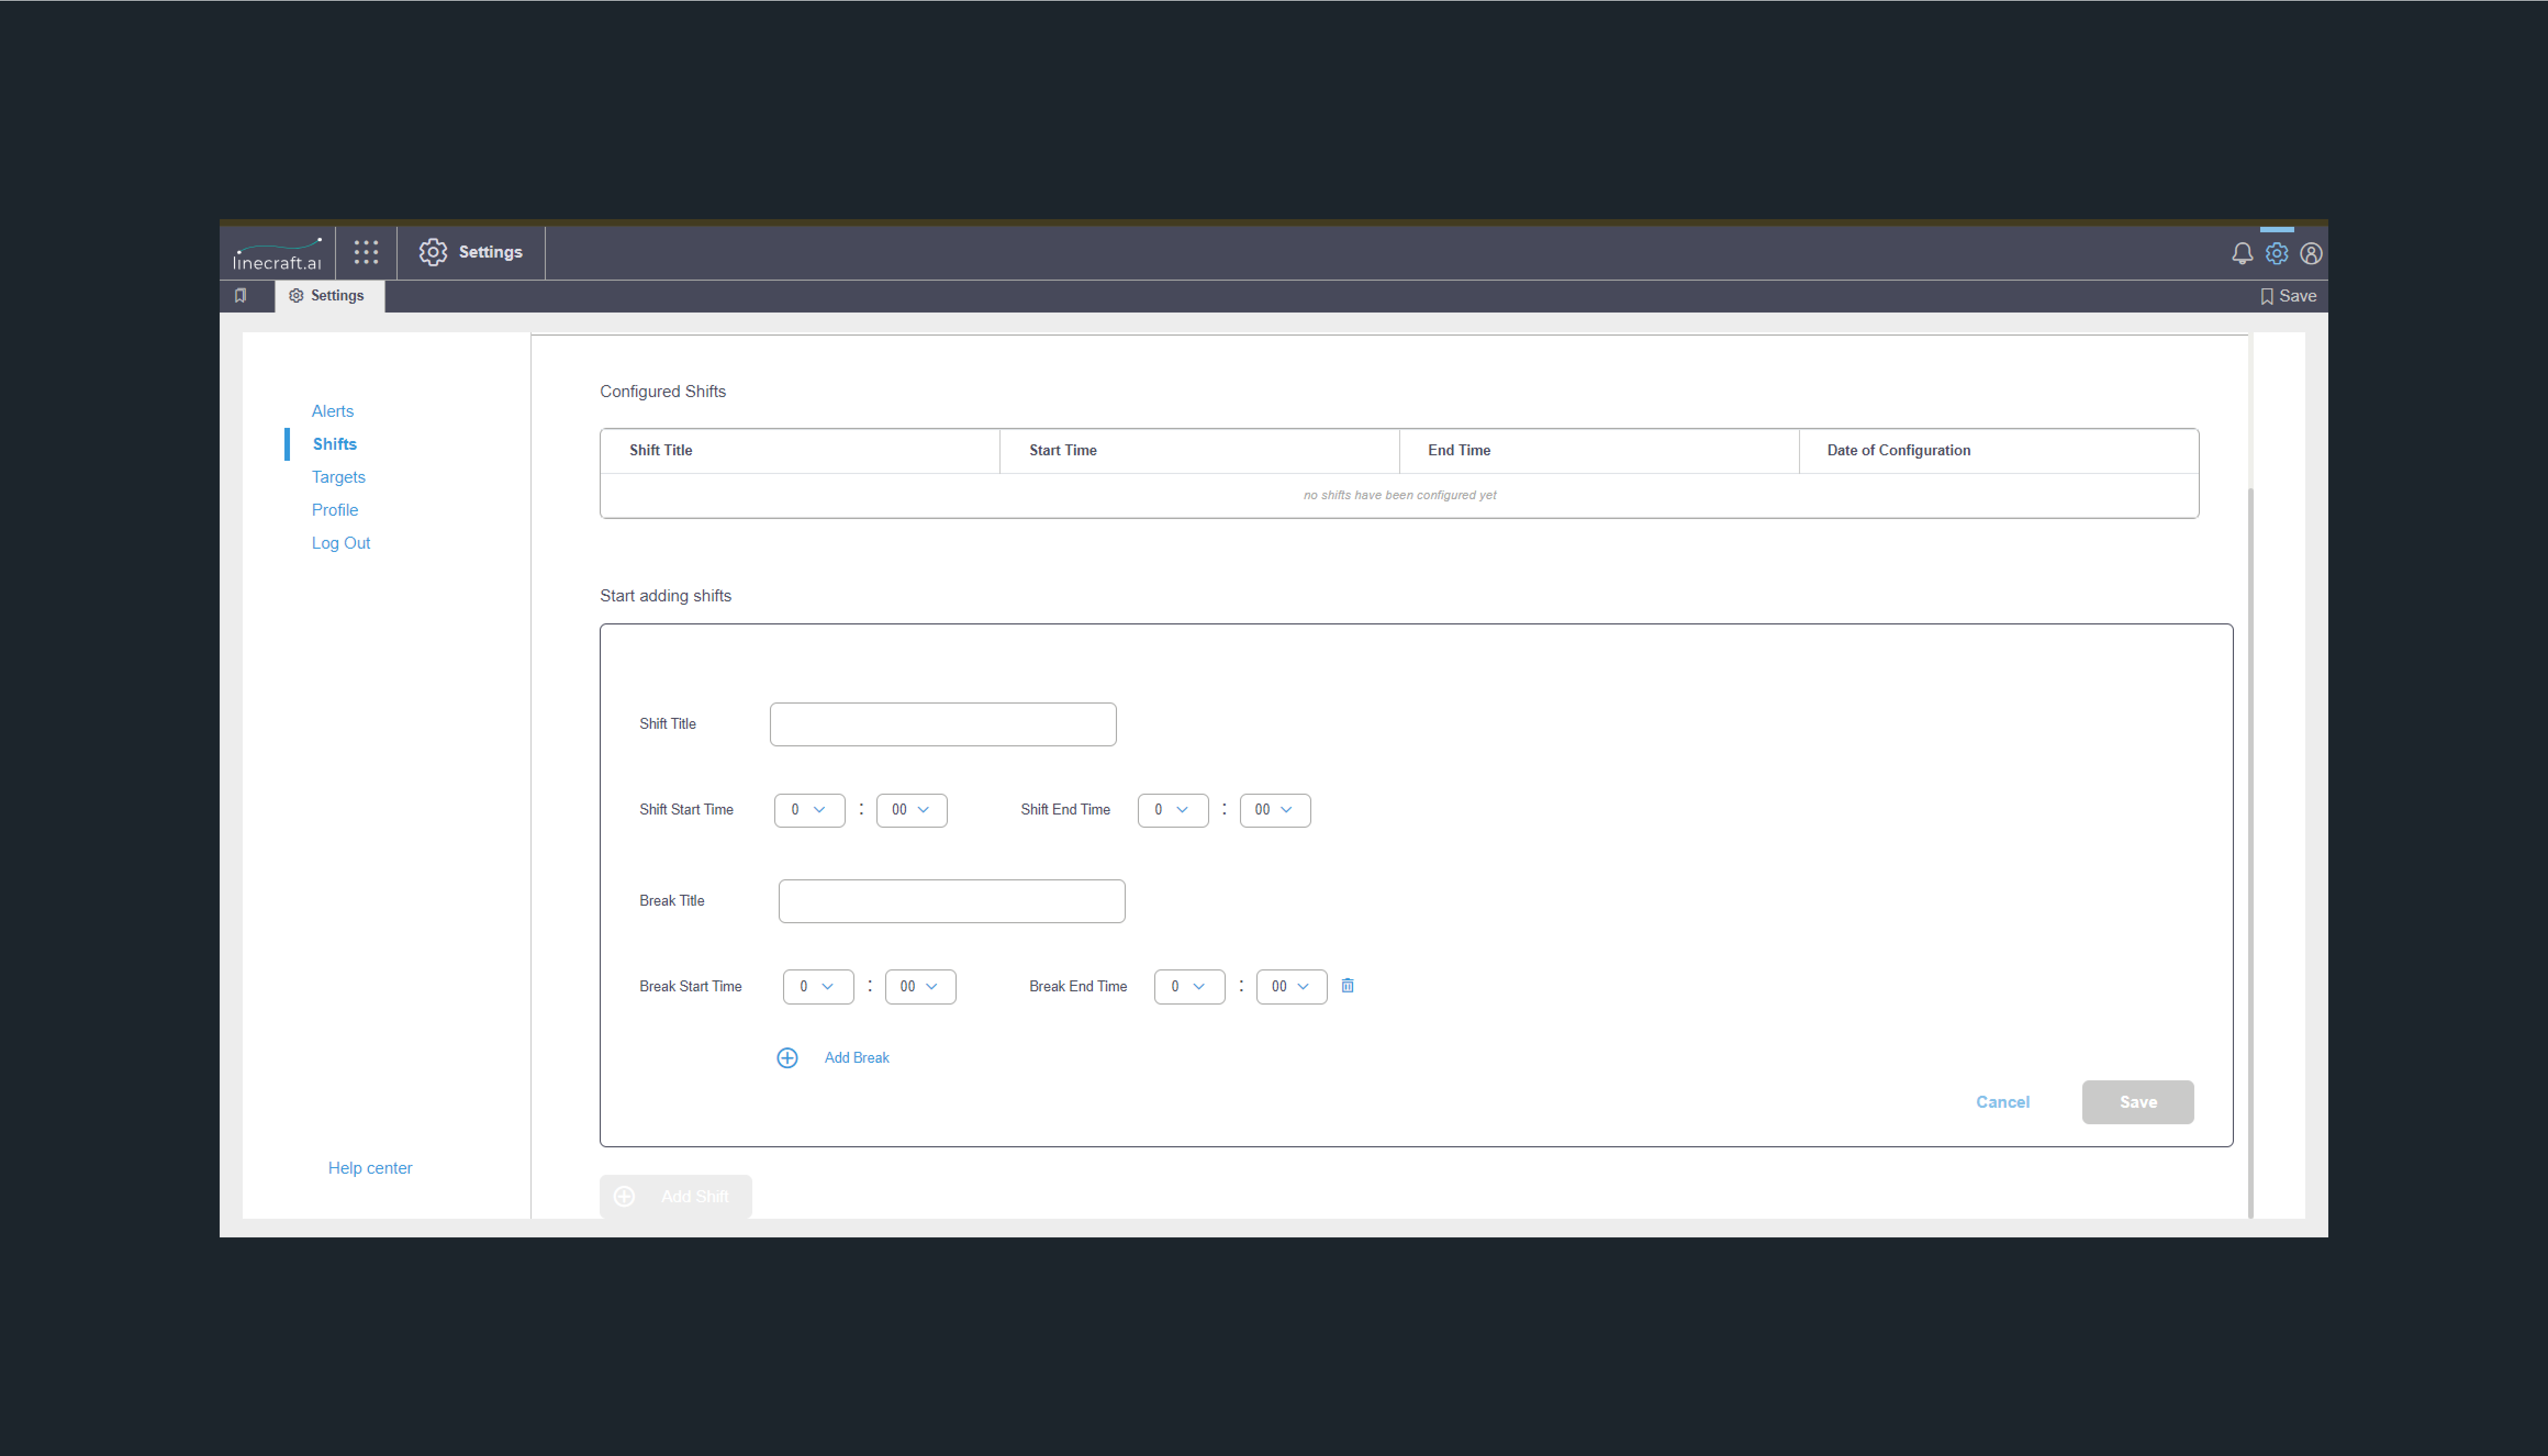The height and width of the screenshot is (1456, 2548).
Task: Expand Shift End Time minutes dropdown
Action: (1273, 810)
